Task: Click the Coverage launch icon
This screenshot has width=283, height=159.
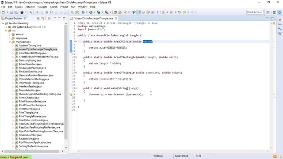Action: (x=99, y=12)
